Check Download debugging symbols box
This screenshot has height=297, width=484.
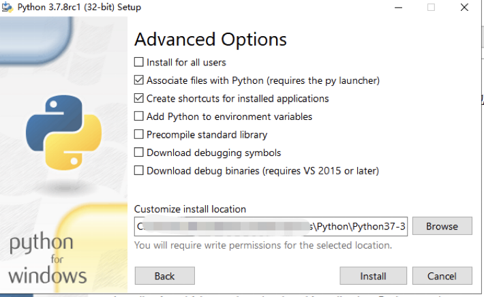[140, 153]
